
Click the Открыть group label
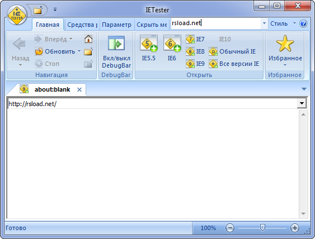pos(199,75)
